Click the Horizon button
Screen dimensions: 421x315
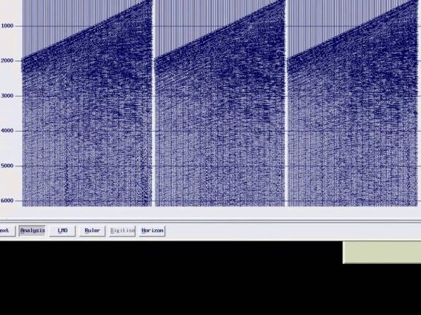152,231
